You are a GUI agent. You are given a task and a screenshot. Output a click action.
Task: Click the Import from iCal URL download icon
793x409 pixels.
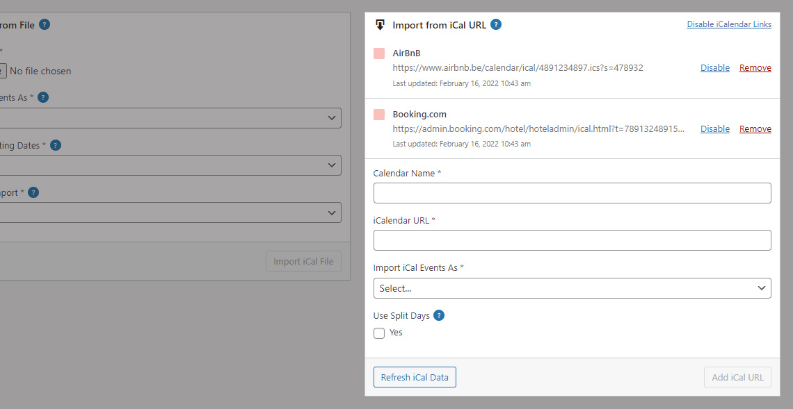(x=381, y=25)
